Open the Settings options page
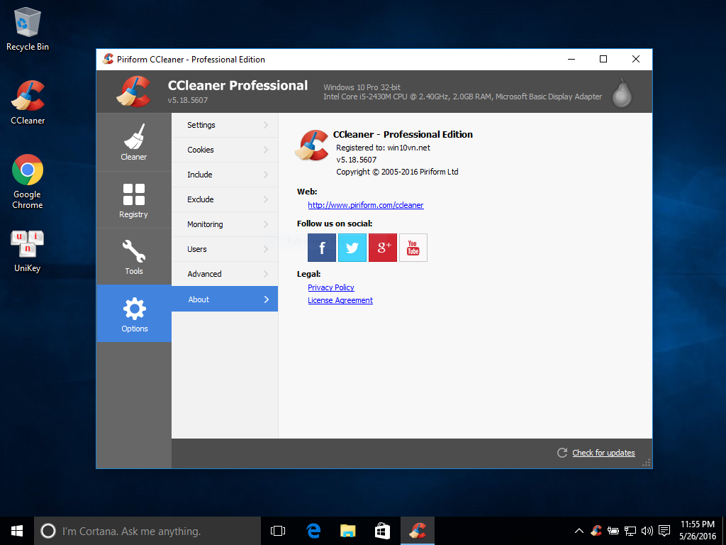 (x=225, y=125)
